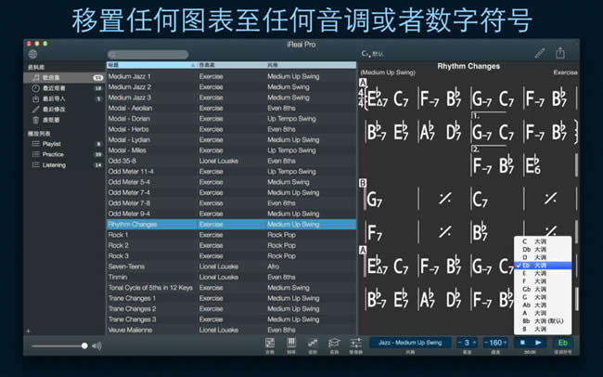Open the practice graduation cap icon
The image size is (603, 377).
pyautogui.click(x=334, y=343)
